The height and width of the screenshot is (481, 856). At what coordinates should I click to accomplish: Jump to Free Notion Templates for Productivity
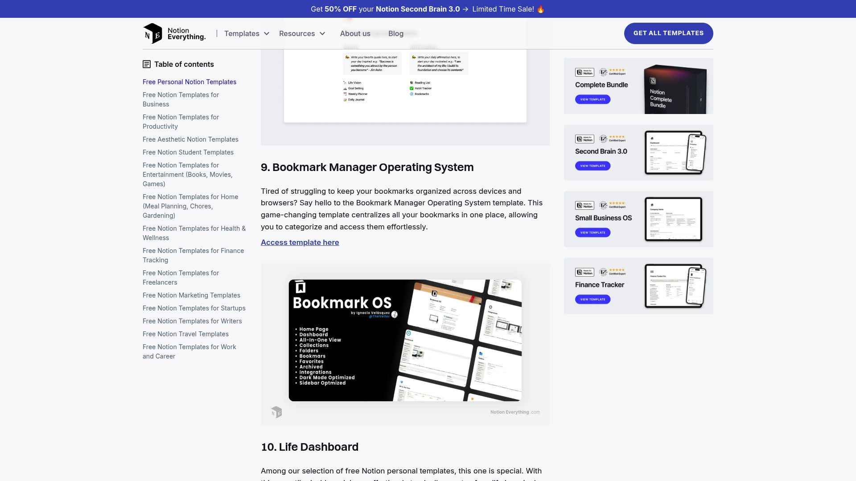pyautogui.click(x=181, y=122)
